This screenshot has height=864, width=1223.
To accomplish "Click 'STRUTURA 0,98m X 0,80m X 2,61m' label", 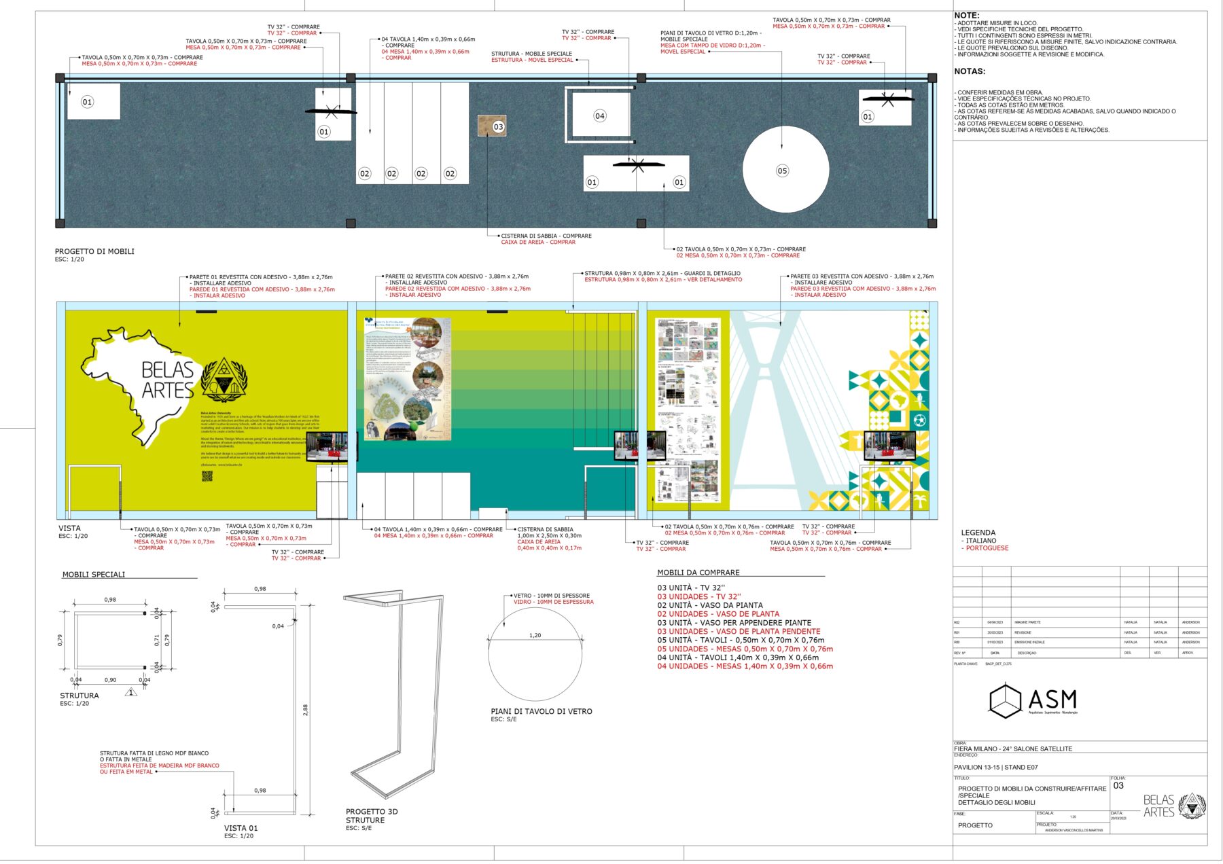I will [662, 274].
